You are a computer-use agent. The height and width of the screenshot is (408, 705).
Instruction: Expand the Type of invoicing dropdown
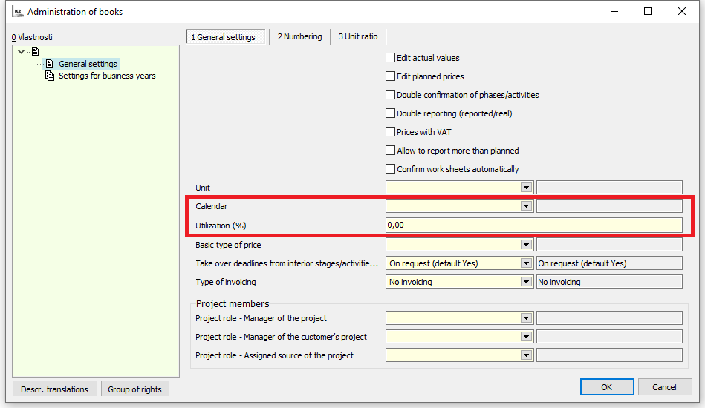click(x=527, y=282)
